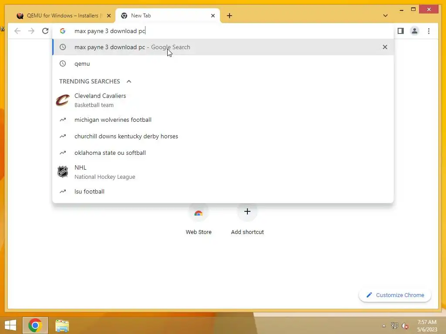Click the QEMU tab favicon

tap(20, 16)
